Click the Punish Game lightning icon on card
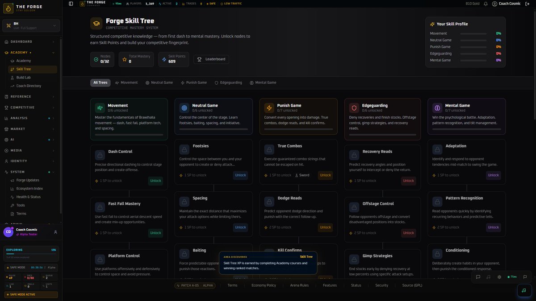Image resolution: width=536 pixels, height=301 pixels. tap(269, 108)
